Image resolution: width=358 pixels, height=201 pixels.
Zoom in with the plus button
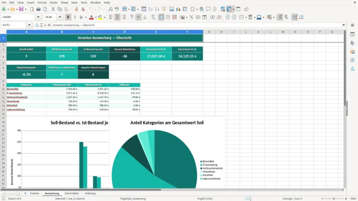(346, 199)
